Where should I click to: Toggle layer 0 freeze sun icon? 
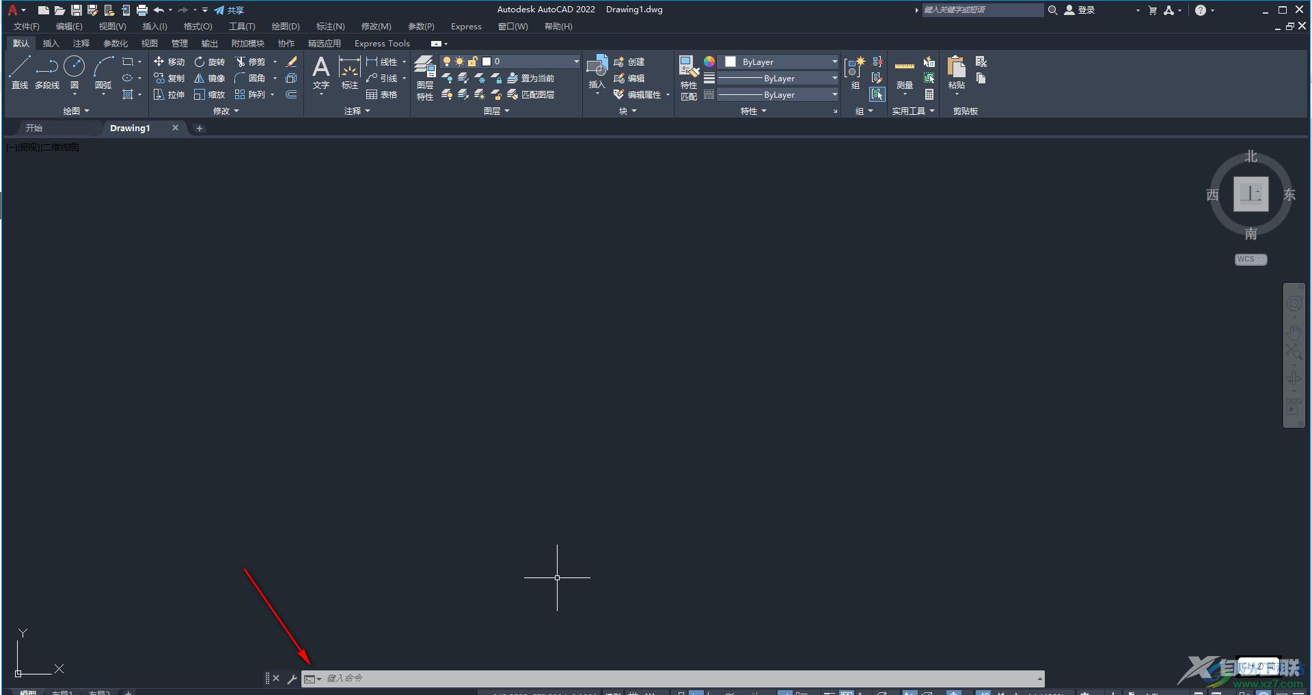point(459,62)
